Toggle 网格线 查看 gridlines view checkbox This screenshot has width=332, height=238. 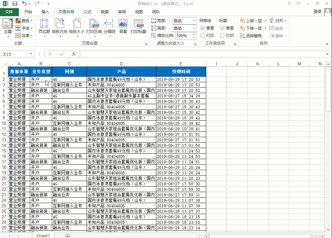click(202, 28)
